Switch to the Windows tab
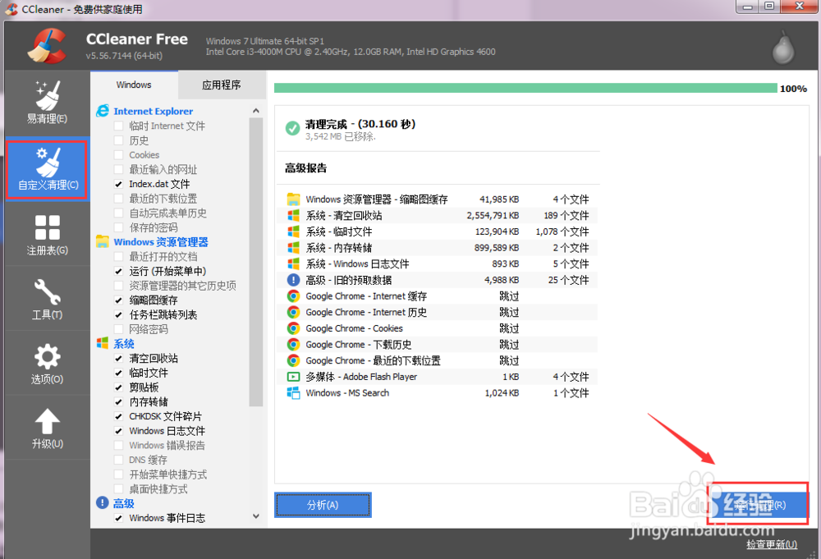Screen dimensions: 821x559 coord(134,85)
